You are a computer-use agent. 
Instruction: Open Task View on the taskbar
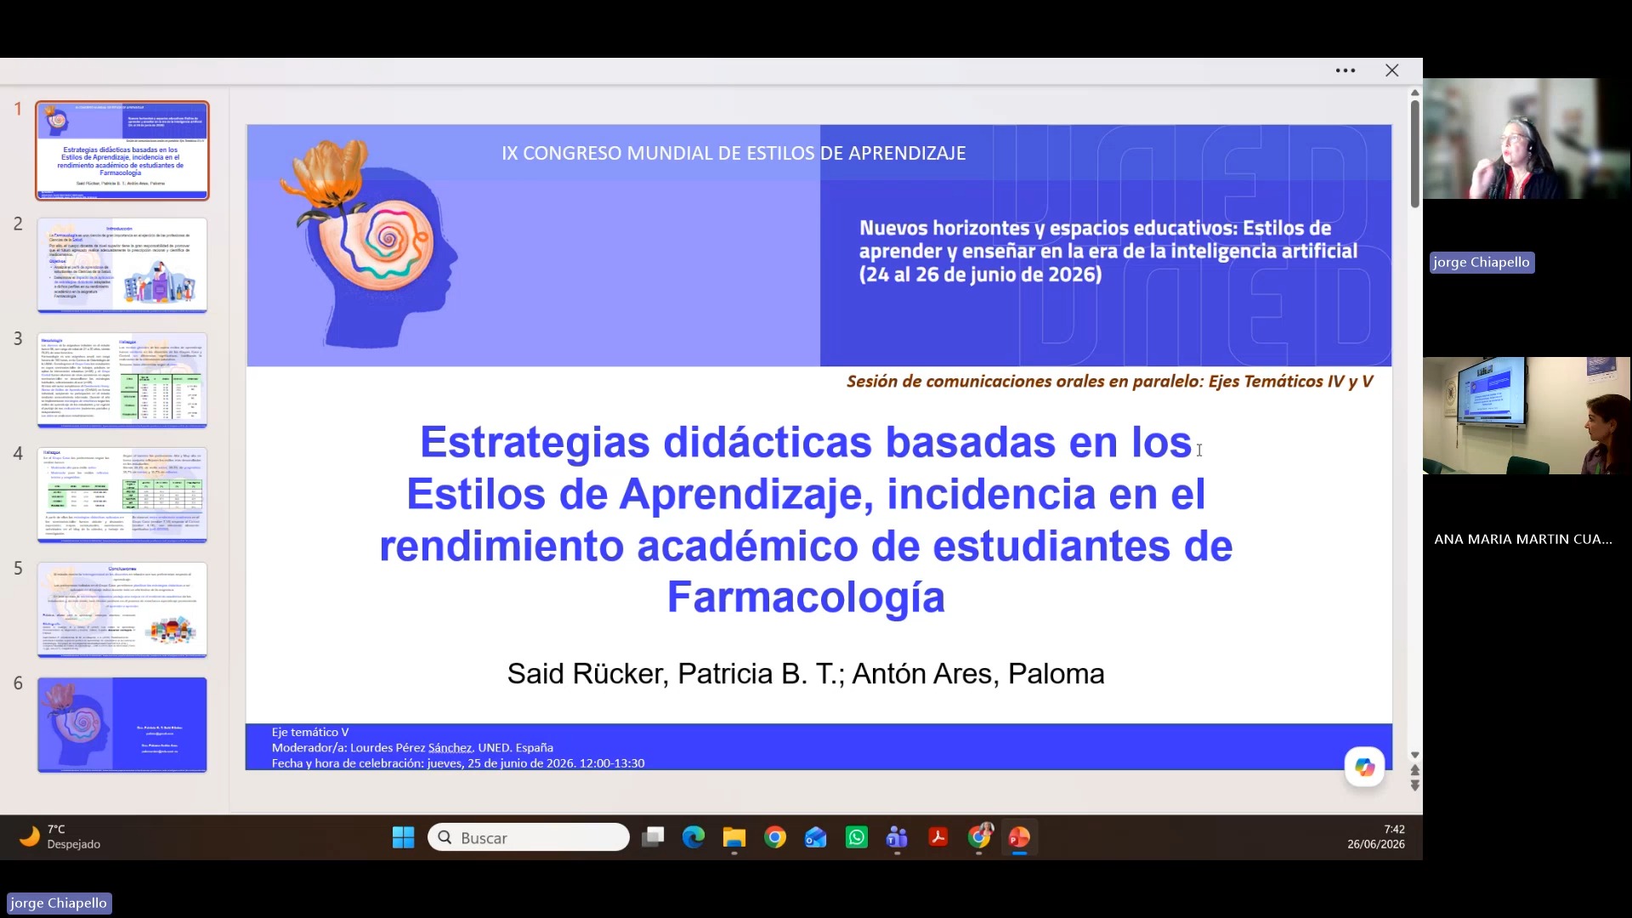pyautogui.click(x=653, y=838)
